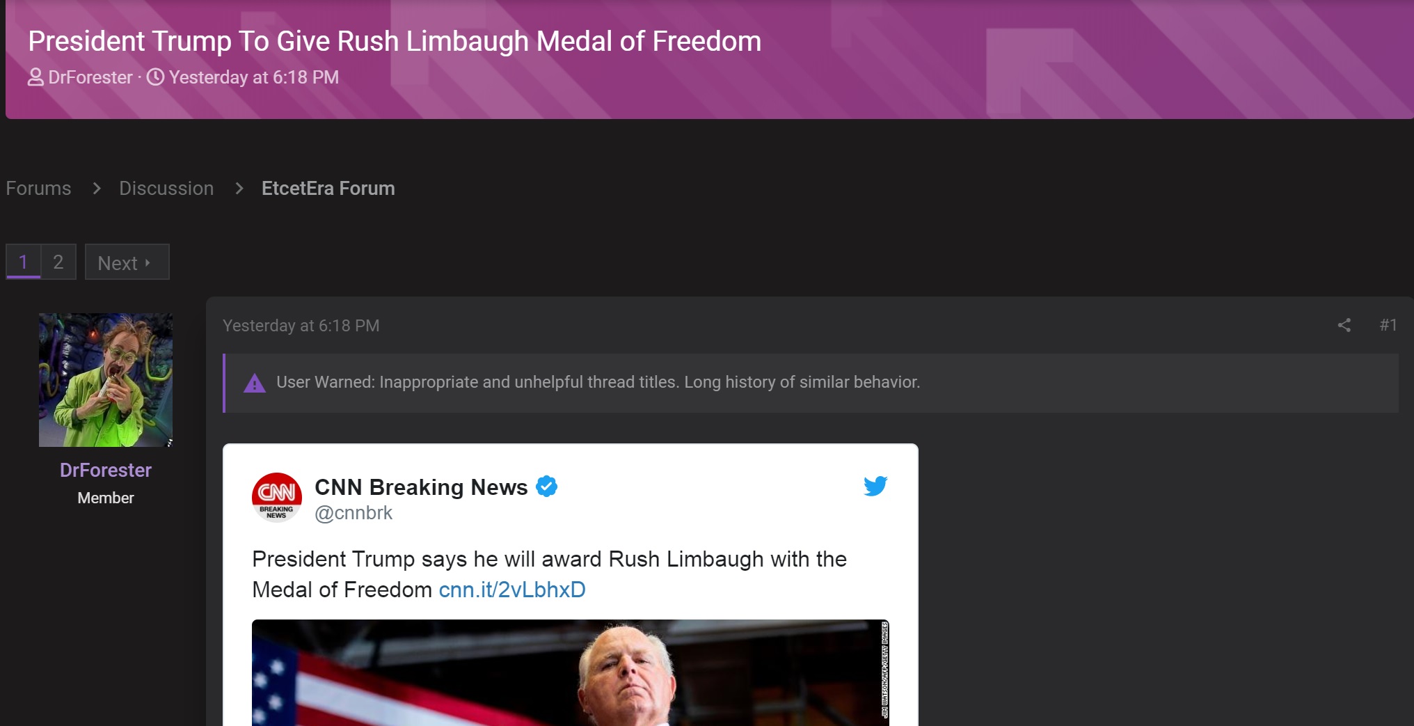Click the #1 post number link
This screenshot has width=1414, height=726.
[x=1388, y=325]
